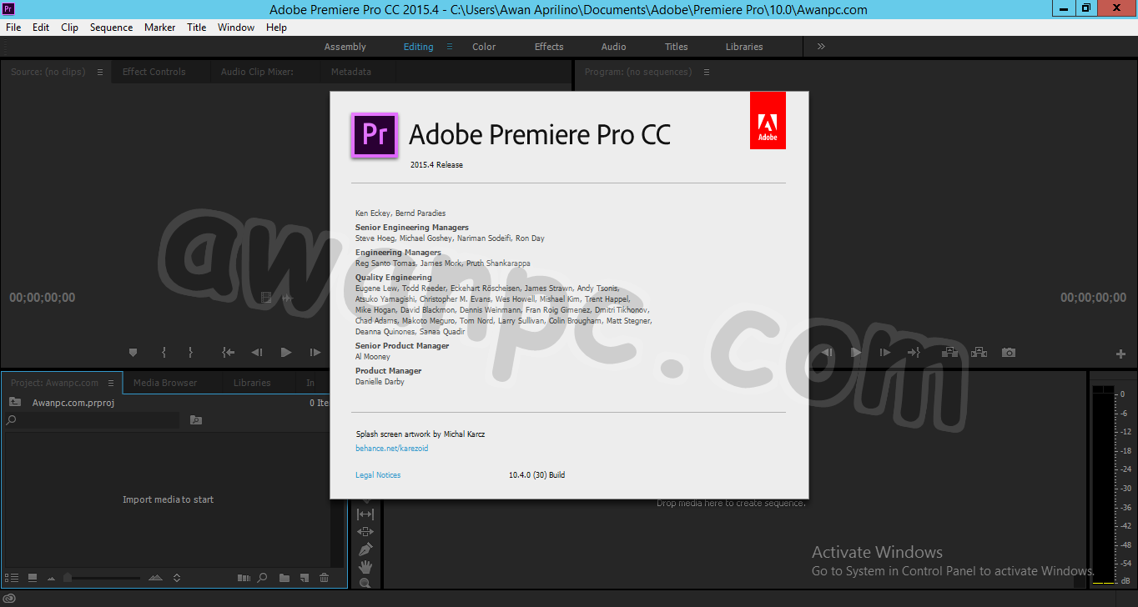The height and width of the screenshot is (607, 1138).
Task: Switch to Libraries workspace
Action: click(x=744, y=47)
